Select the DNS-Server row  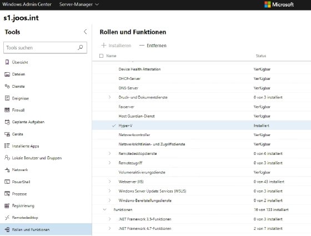(x=202, y=88)
